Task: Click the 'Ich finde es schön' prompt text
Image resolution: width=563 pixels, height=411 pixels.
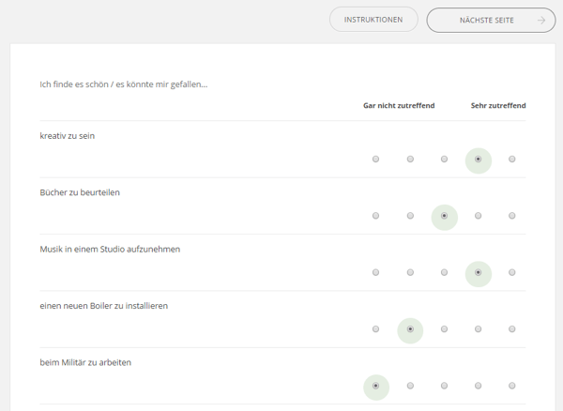Action: (124, 84)
